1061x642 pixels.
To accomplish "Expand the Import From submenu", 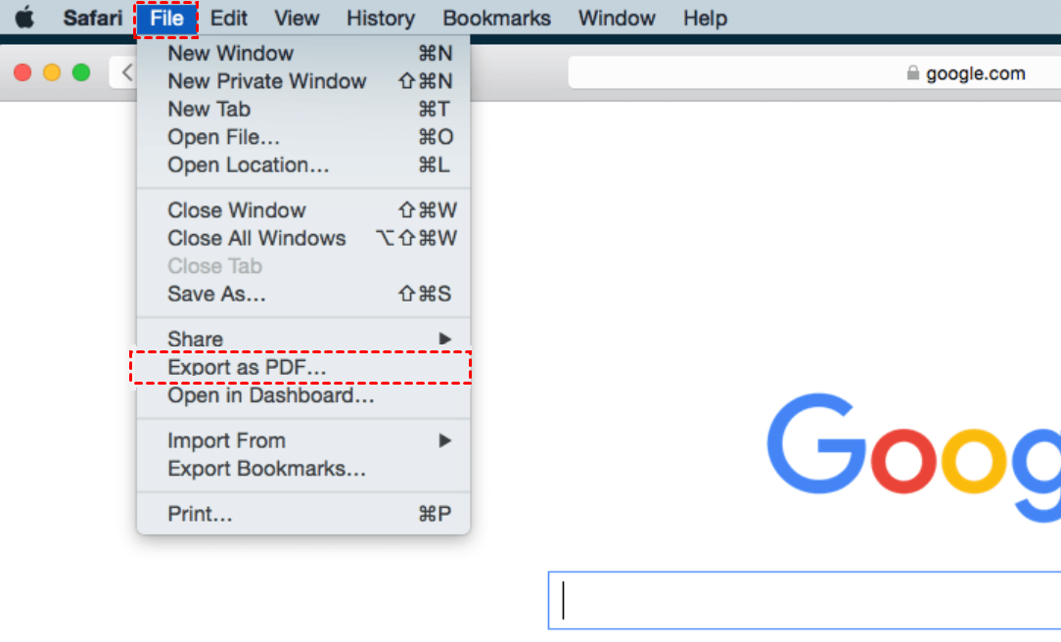I will click(303, 441).
